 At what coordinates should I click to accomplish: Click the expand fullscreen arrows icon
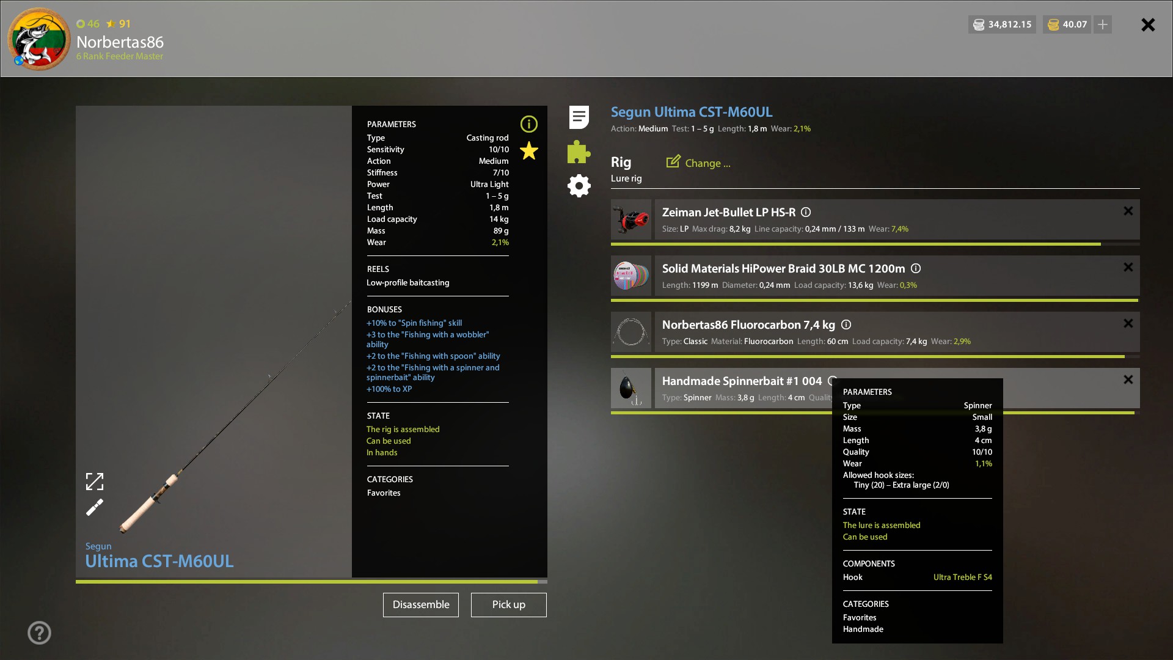(95, 482)
